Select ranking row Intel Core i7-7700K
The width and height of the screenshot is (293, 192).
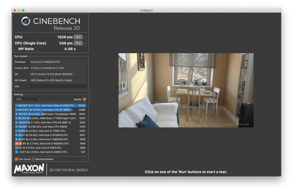(51, 131)
